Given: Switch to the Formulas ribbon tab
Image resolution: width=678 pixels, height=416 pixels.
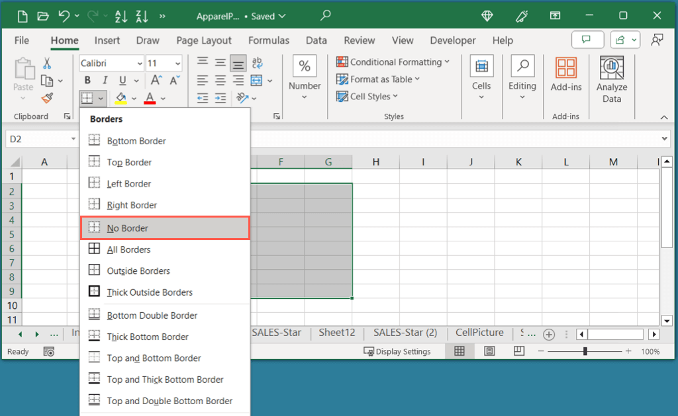Looking at the screenshot, I should (x=269, y=40).
